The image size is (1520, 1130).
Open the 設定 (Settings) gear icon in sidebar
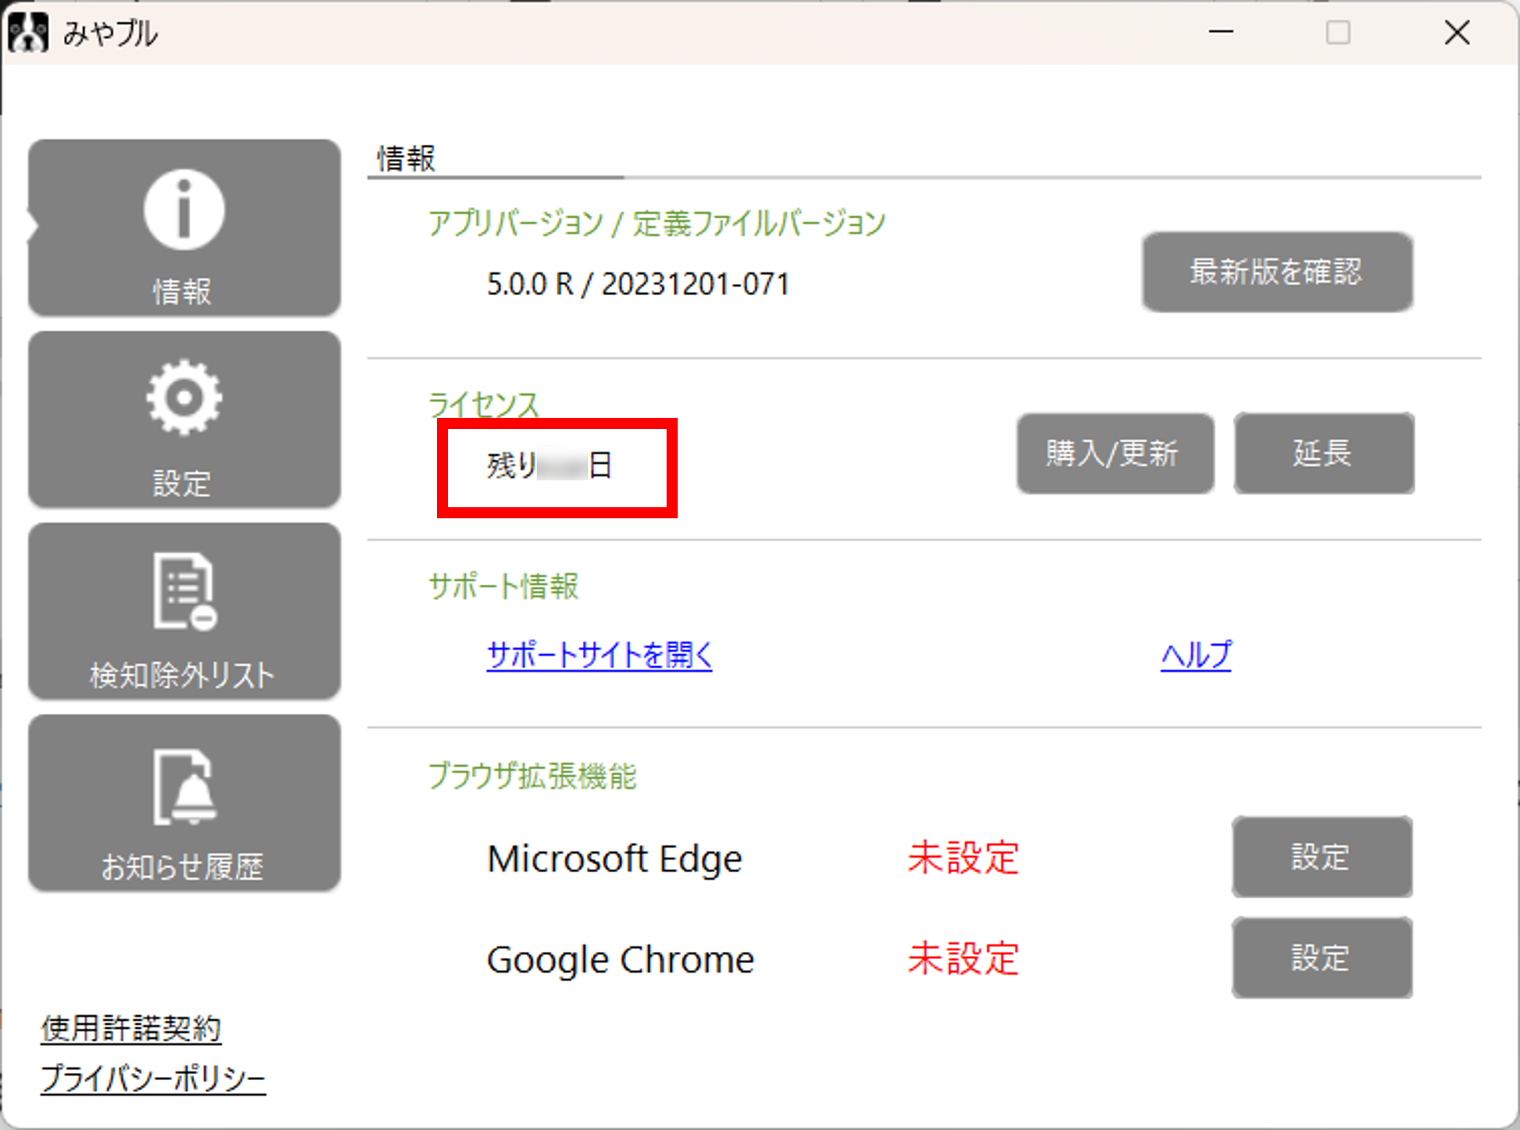[x=184, y=418]
